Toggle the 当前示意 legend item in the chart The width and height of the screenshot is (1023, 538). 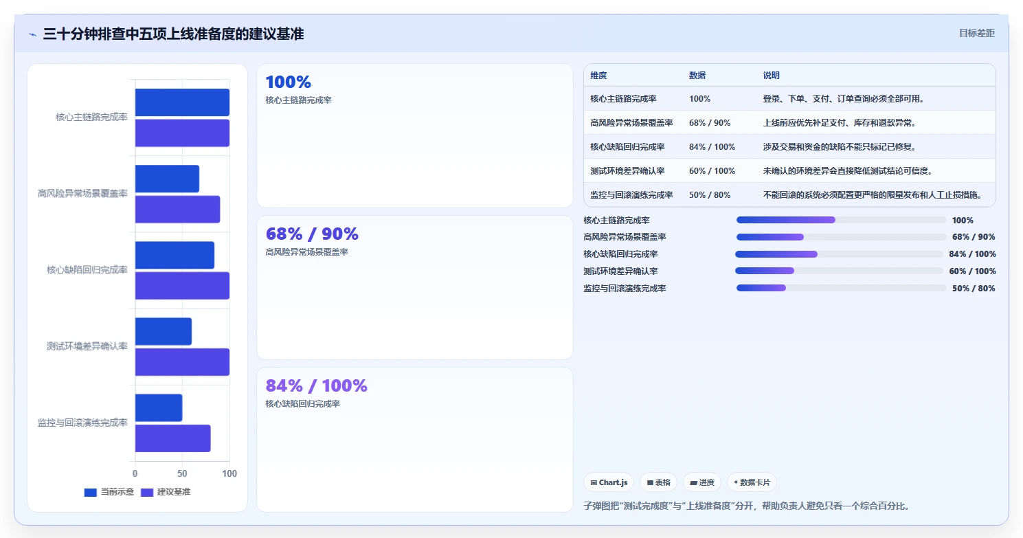click(x=109, y=492)
